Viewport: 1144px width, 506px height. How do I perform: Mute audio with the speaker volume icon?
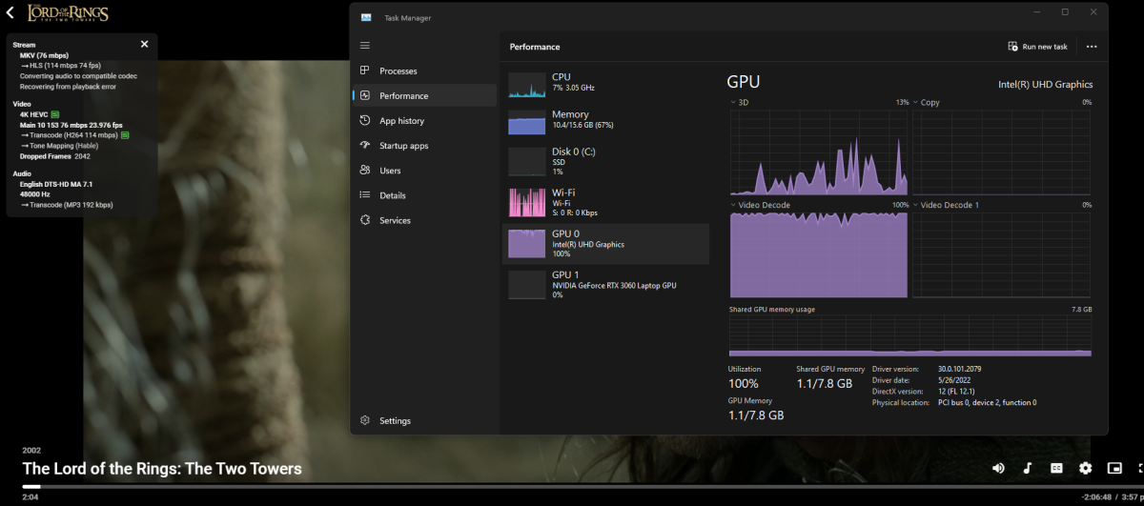point(998,468)
